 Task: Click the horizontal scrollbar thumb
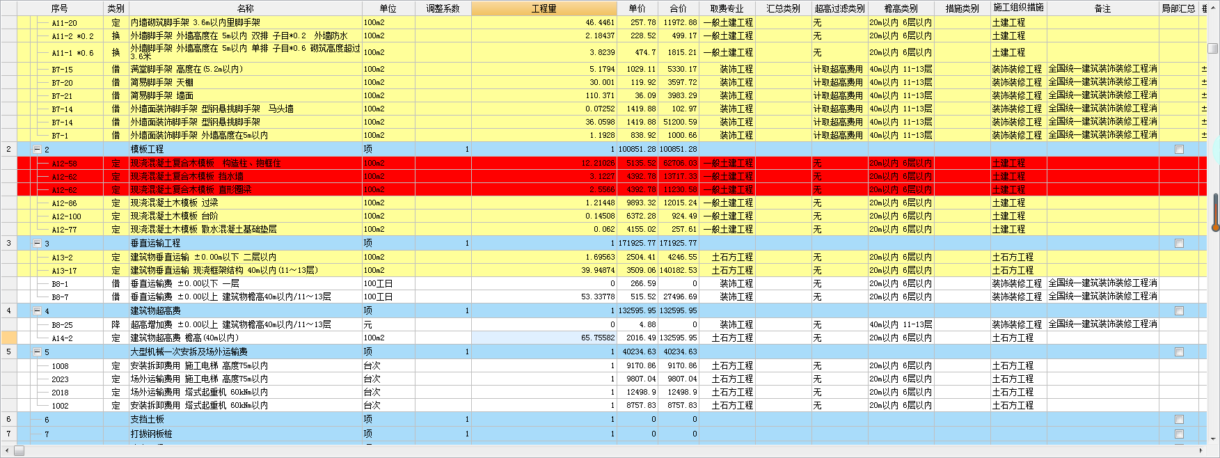pyautogui.click(x=19, y=451)
